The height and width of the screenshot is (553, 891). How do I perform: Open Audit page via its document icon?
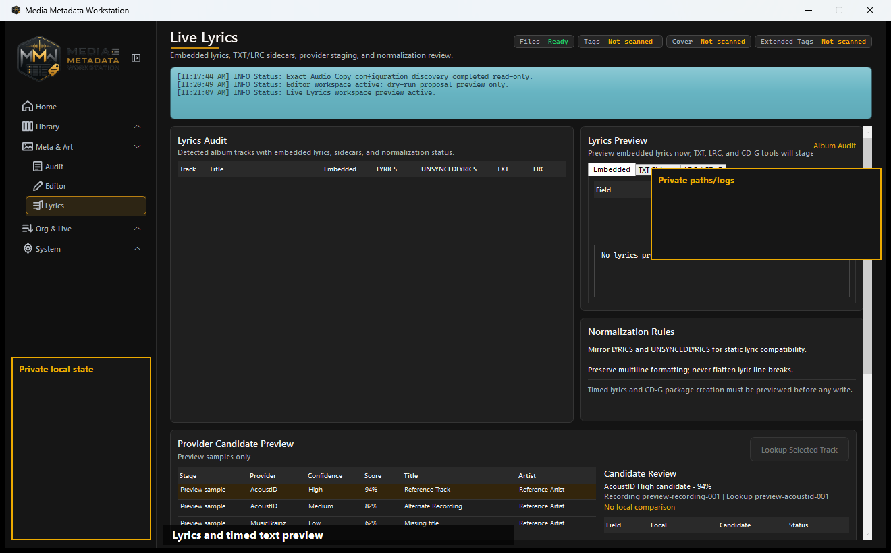point(38,167)
